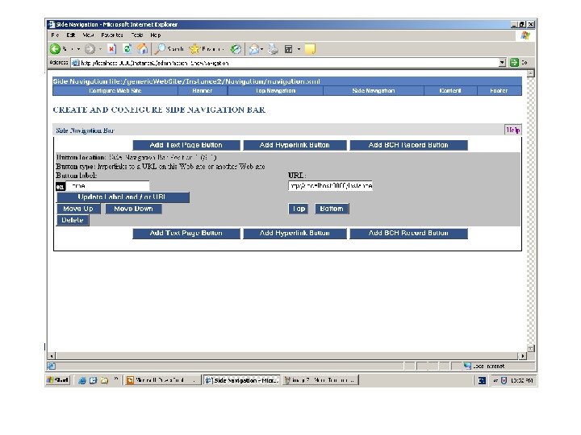Click horizontal scrollbar left arrow
Image resolution: width=581 pixels, height=435 pixels.
point(52,356)
